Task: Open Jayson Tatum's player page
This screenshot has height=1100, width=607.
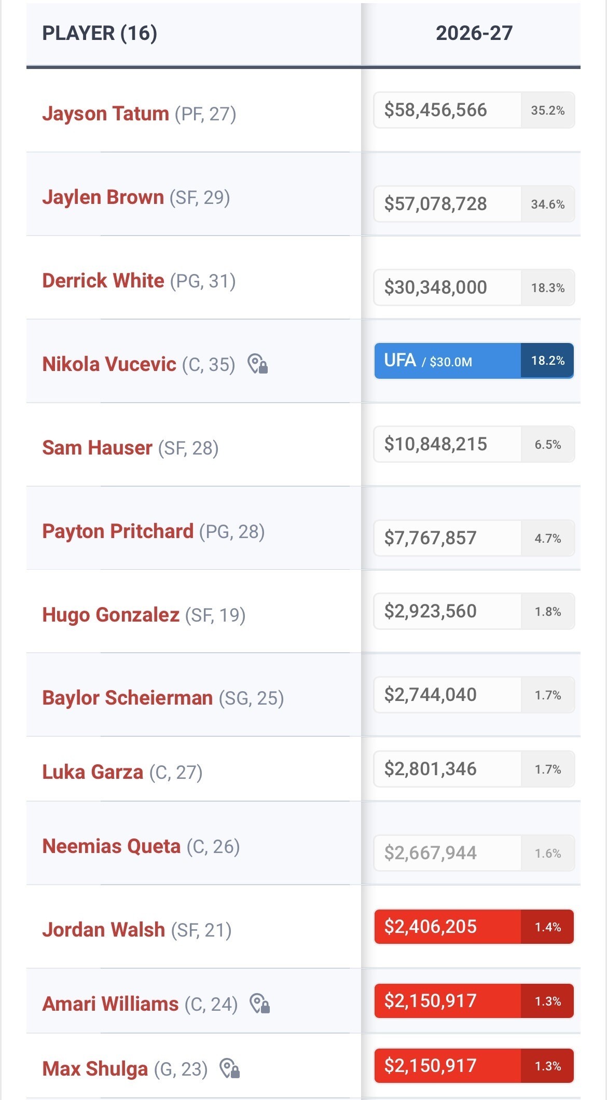Action: coord(106,114)
